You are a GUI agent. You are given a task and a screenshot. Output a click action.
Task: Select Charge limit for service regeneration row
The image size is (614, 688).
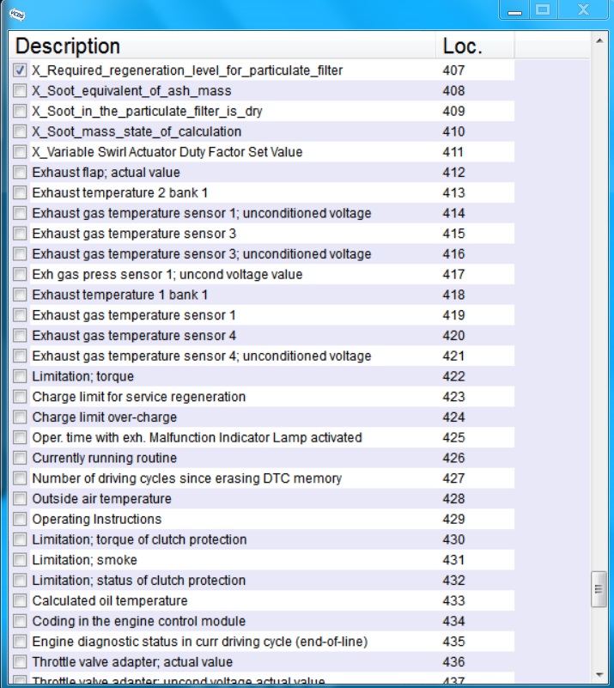pos(262,397)
